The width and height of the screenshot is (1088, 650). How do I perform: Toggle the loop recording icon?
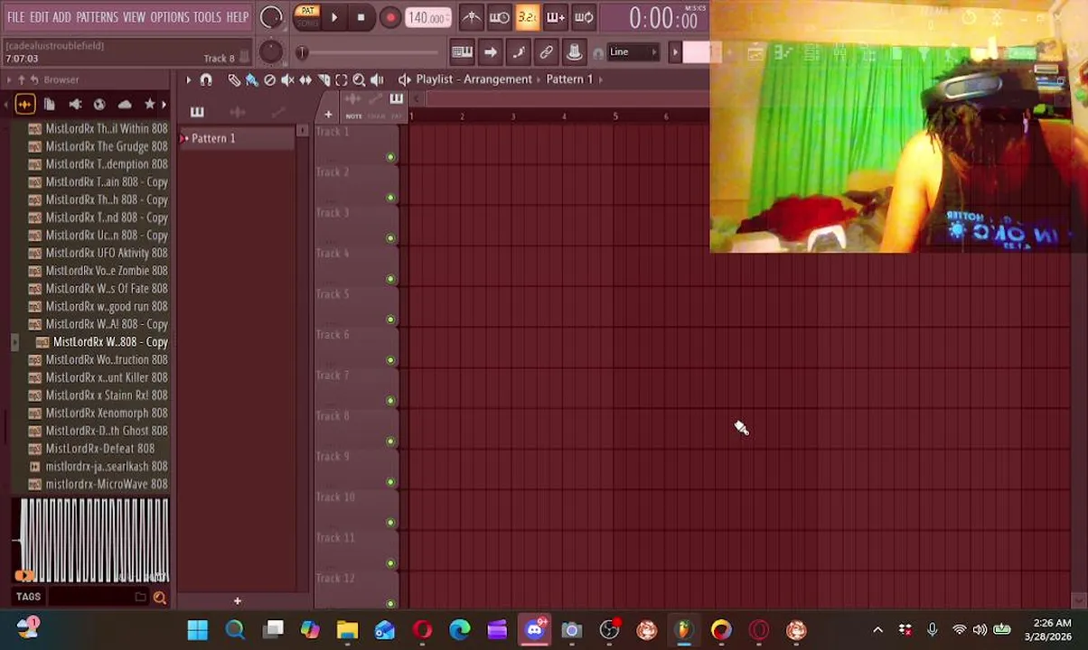point(584,17)
